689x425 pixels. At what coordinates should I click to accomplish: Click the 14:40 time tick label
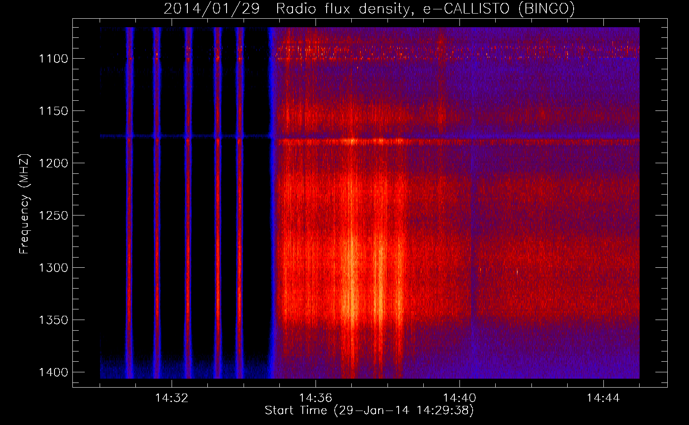click(459, 398)
